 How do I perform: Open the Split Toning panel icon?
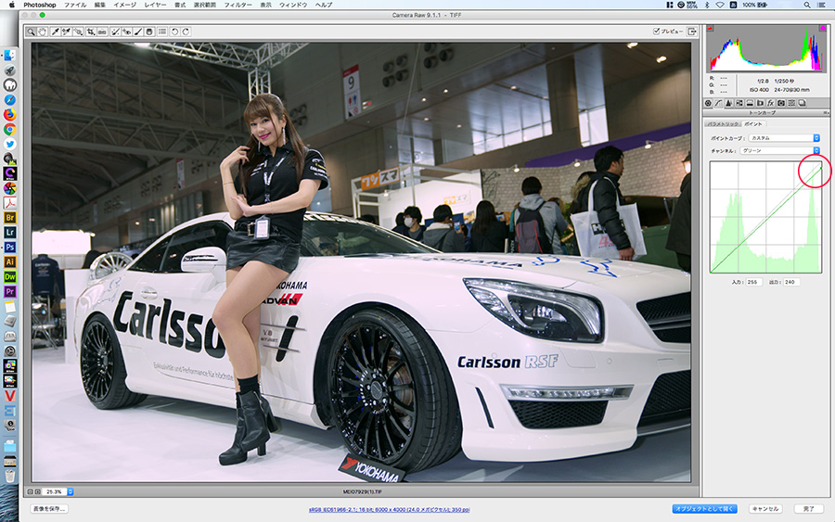750,103
